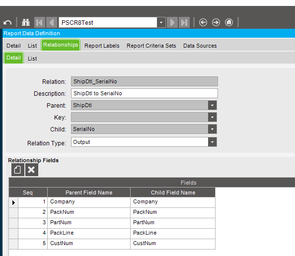This screenshot has width=295, height=256.
Task: Click the forward circle arrow icon
Action: pyautogui.click(x=216, y=22)
